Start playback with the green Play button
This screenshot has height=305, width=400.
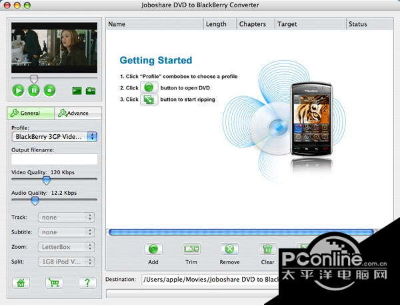coord(18,90)
